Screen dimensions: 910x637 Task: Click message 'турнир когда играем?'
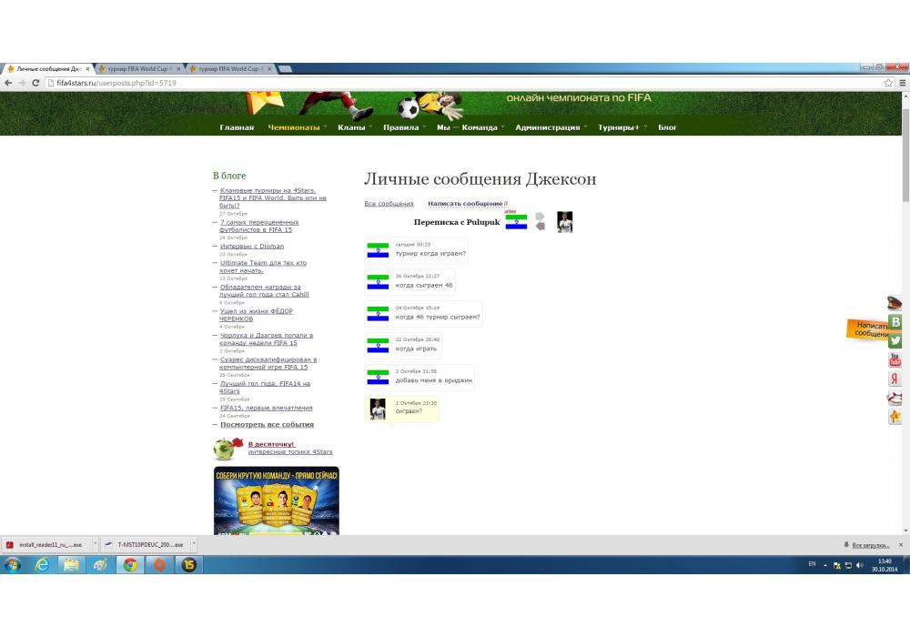click(430, 254)
